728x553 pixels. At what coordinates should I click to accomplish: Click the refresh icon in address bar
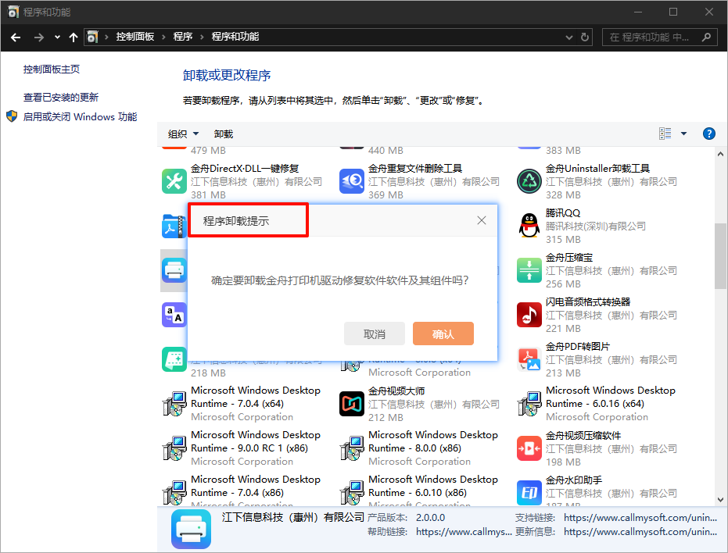tap(585, 37)
